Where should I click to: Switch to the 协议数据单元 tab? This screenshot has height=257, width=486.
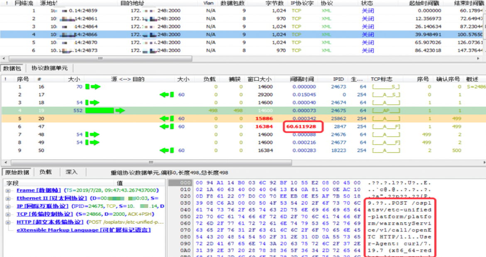49,68
